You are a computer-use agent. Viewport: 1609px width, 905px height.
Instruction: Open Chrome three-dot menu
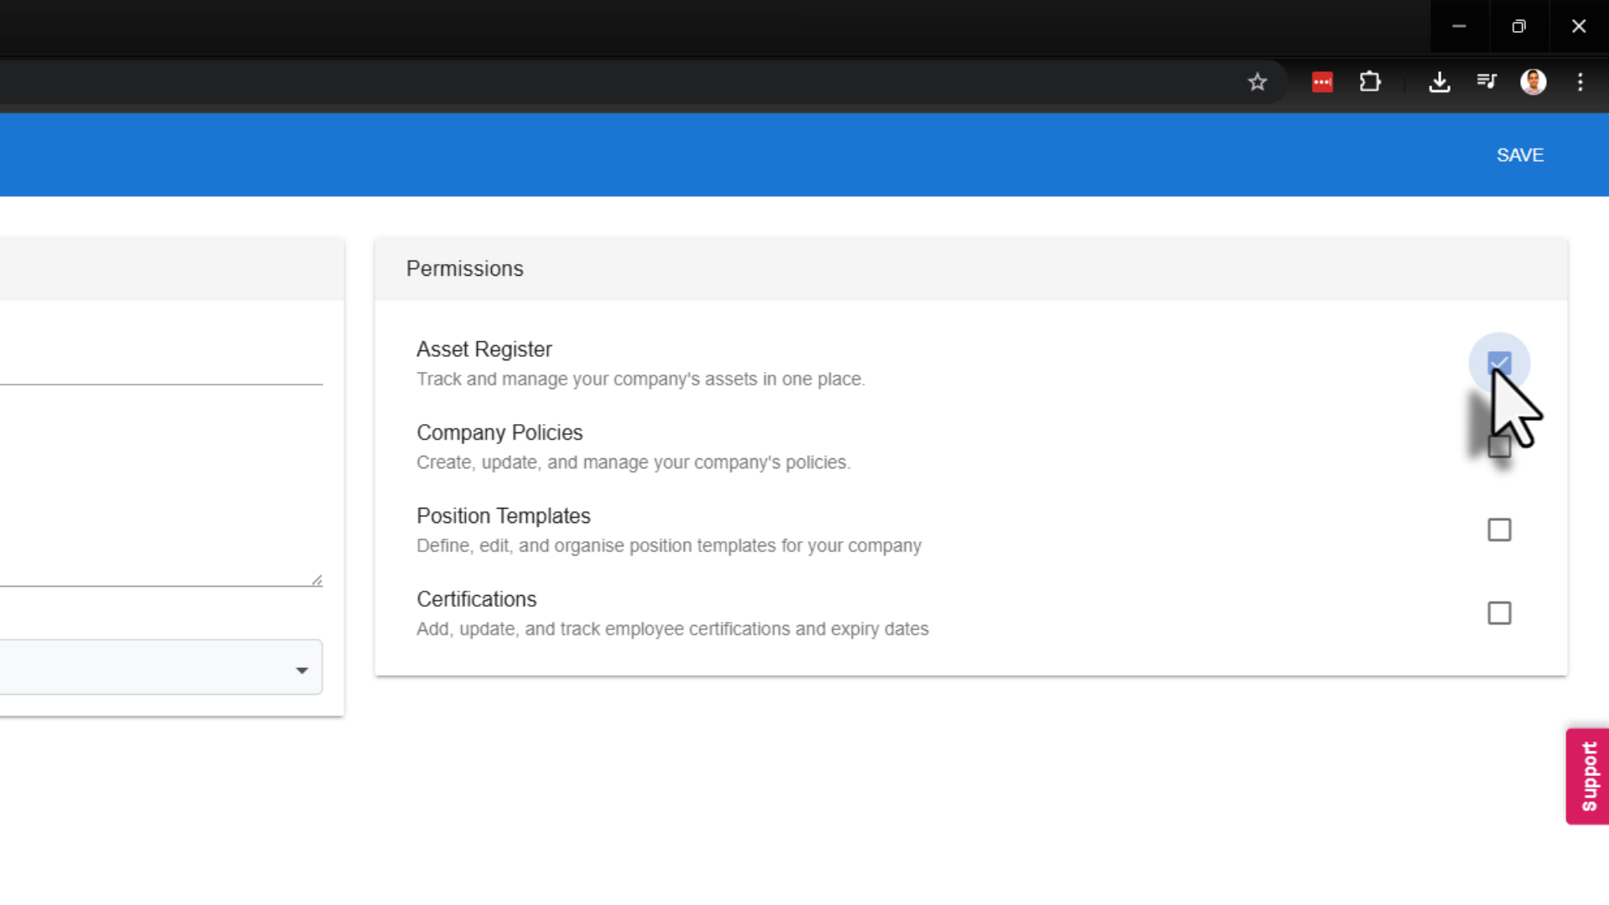click(x=1580, y=82)
